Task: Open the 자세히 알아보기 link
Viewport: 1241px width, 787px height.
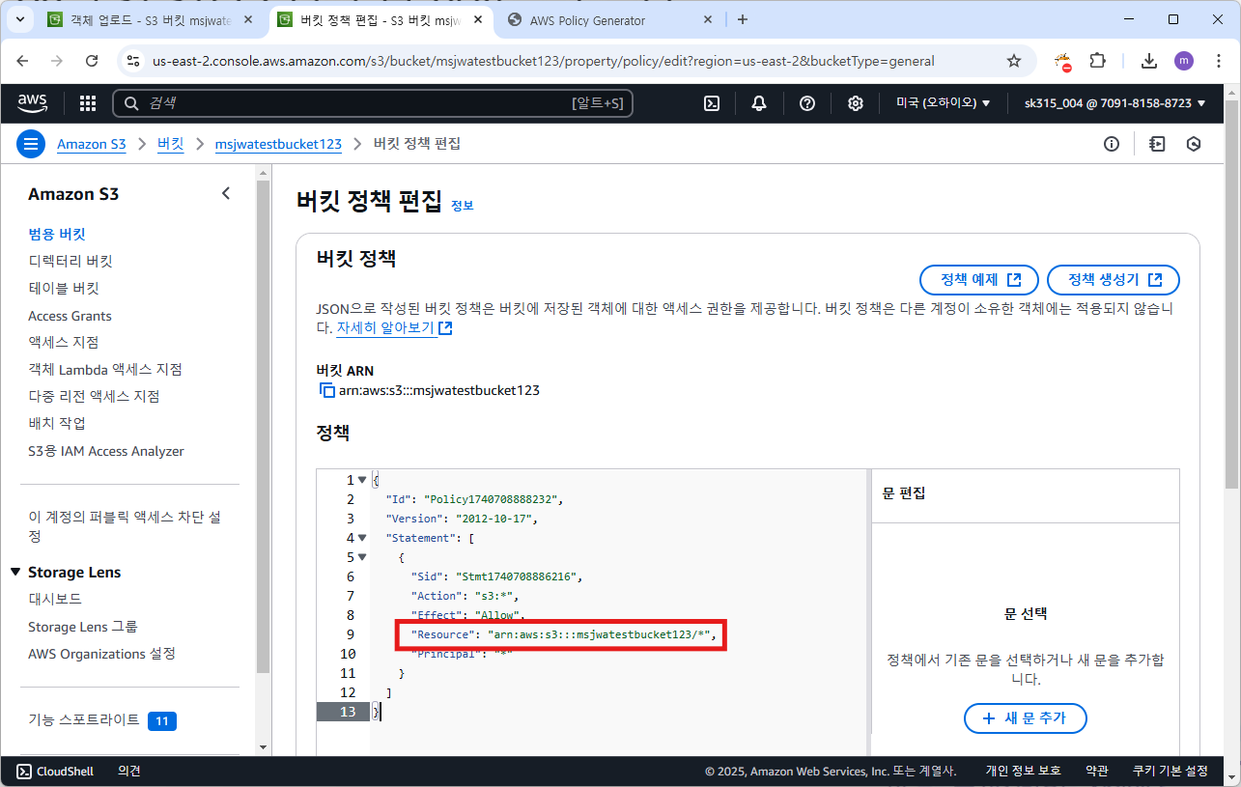Action: (394, 328)
